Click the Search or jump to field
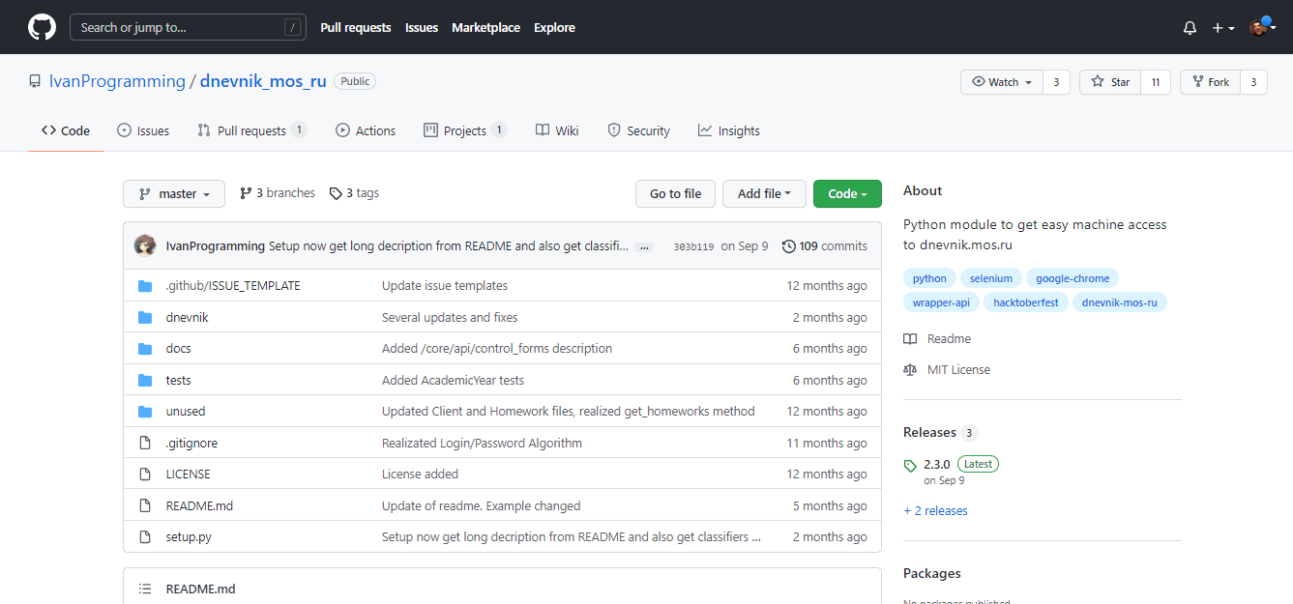1293x604 pixels. coord(188,27)
